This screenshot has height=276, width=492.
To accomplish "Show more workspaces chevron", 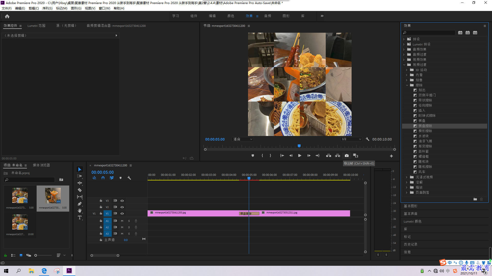I will pyautogui.click(x=322, y=16).
